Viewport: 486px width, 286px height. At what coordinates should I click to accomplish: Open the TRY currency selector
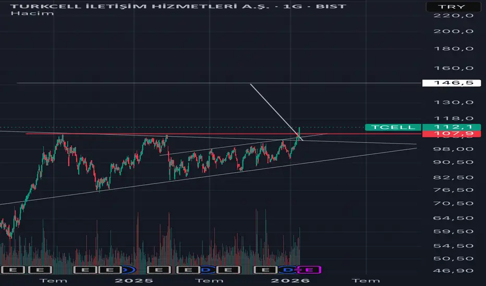[x=454, y=6]
